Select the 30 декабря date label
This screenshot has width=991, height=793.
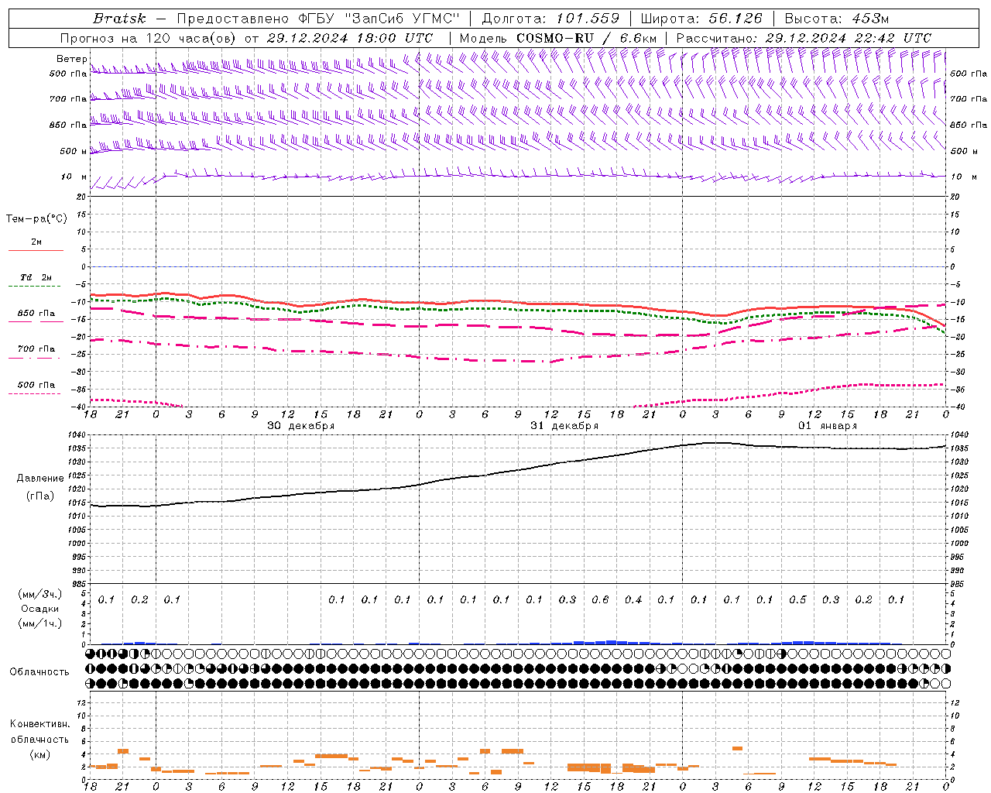point(301,426)
